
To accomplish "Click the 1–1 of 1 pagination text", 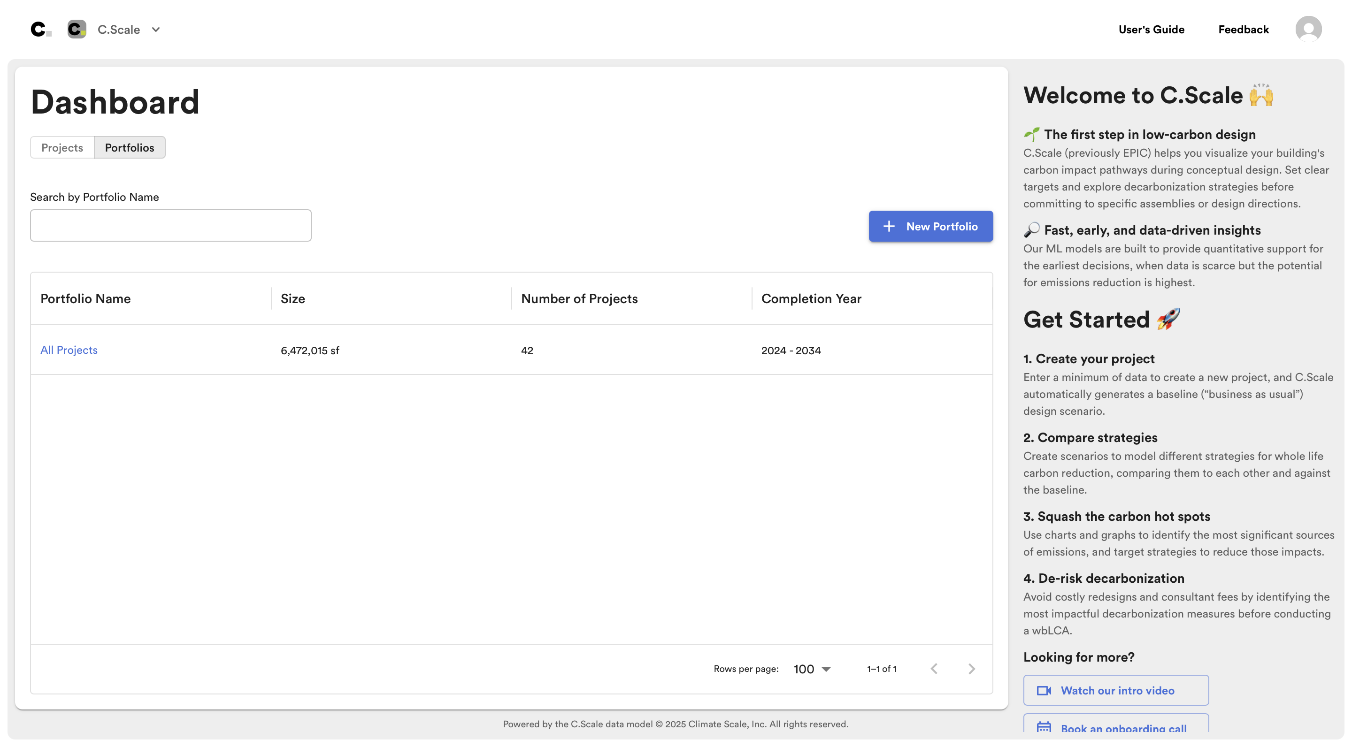I will click(x=882, y=669).
